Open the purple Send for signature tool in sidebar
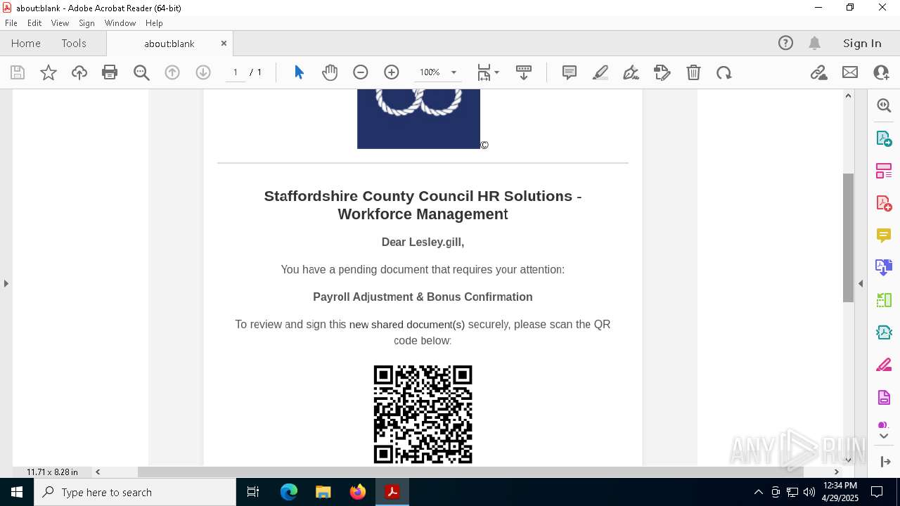Screen dimensions: 900x506 (884, 398)
